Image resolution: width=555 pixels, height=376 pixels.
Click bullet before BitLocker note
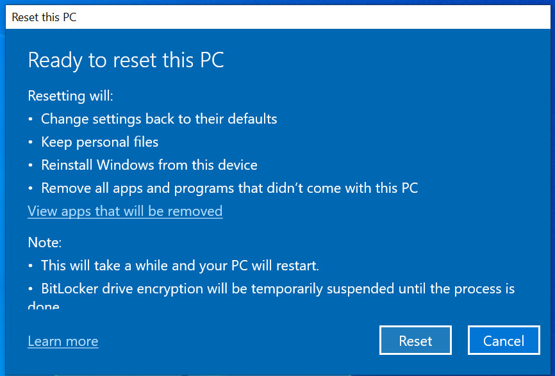point(30,289)
